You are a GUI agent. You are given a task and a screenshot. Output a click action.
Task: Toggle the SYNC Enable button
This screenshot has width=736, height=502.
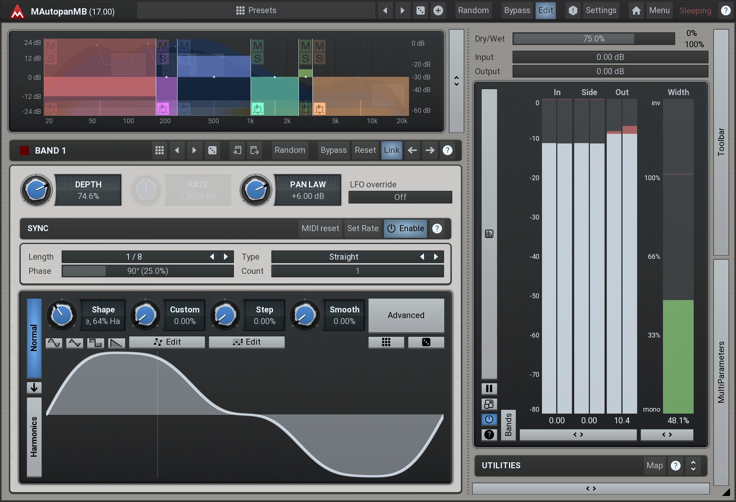[x=405, y=229]
